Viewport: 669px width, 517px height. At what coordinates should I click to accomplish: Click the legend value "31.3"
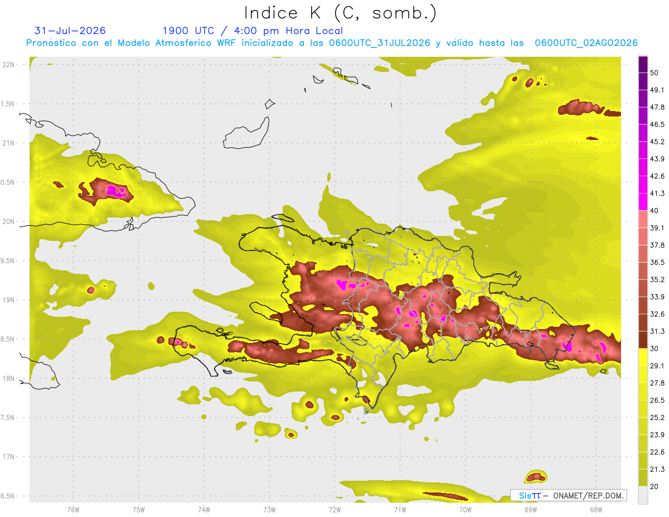point(657,331)
